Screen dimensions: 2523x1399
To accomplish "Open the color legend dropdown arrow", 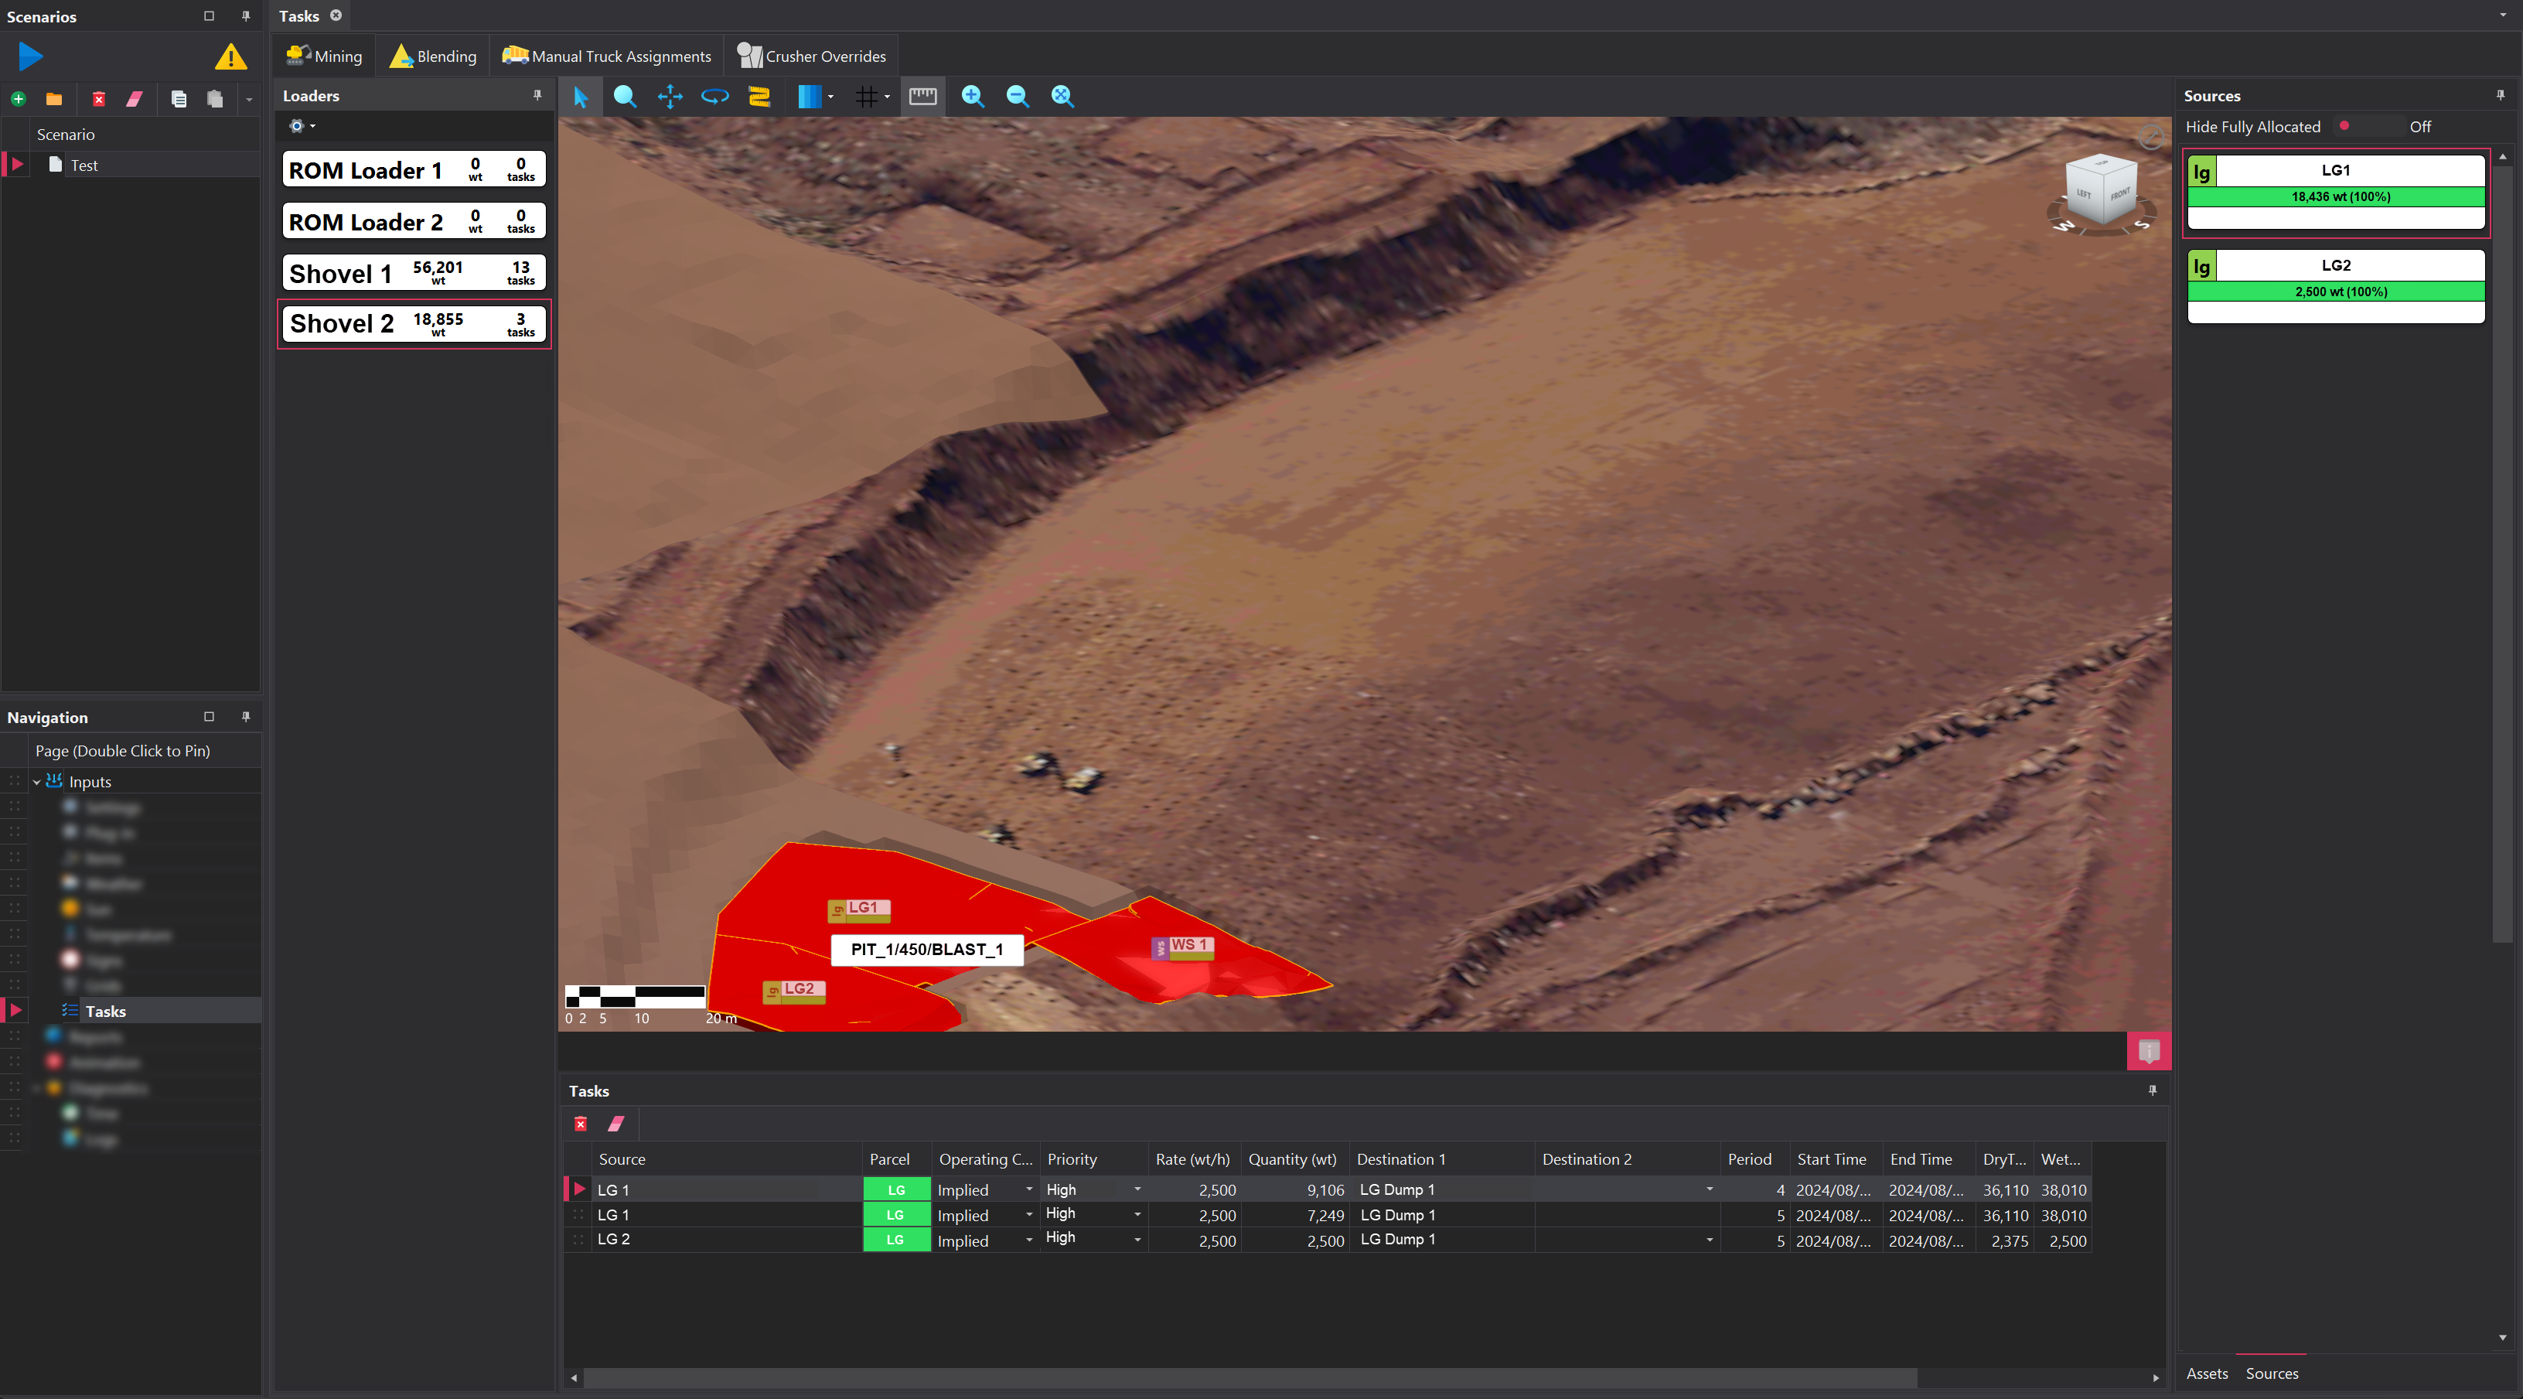I will [830, 96].
